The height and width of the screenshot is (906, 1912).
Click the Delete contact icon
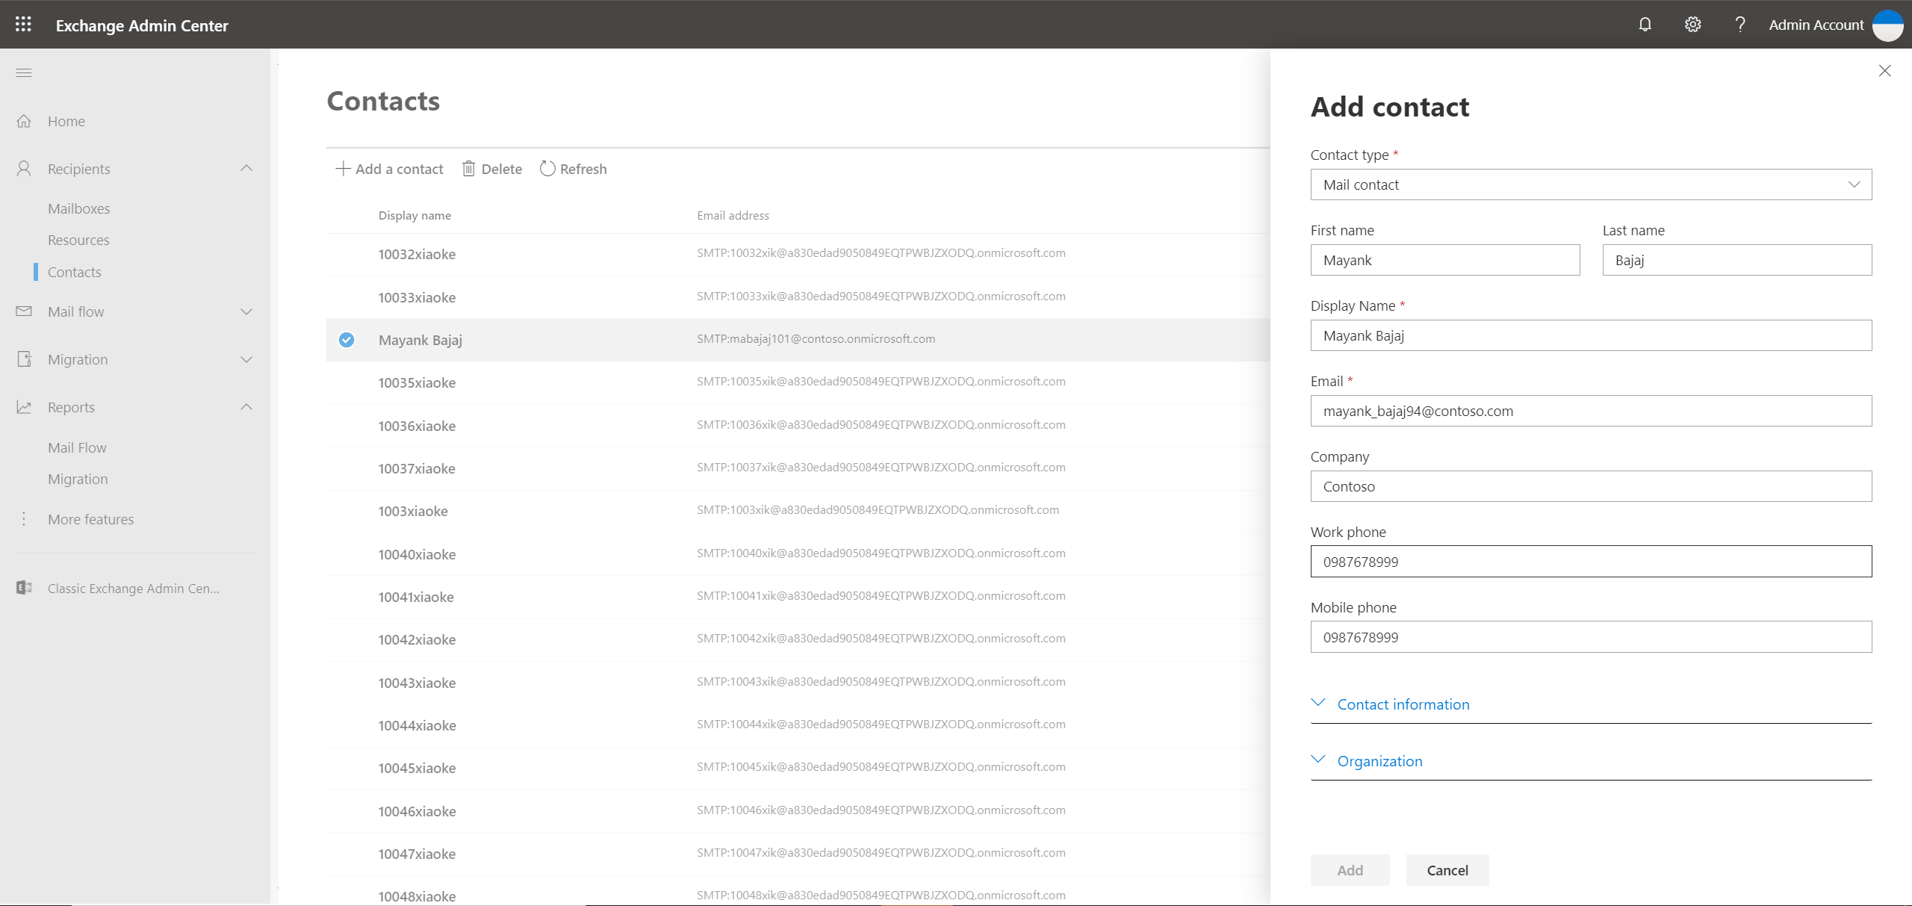468,168
